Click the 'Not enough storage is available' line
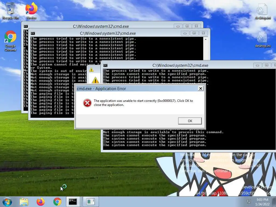 coord(163,132)
